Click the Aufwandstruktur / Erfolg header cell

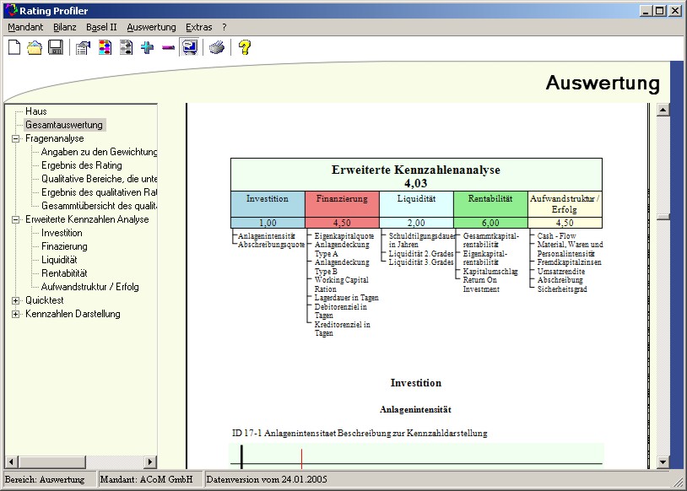pos(565,203)
